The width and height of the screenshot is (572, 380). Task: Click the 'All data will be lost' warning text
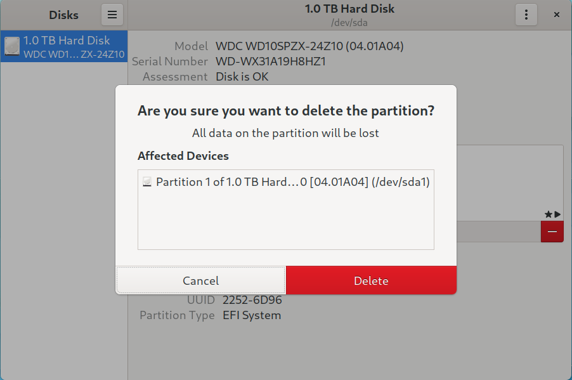point(285,133)
